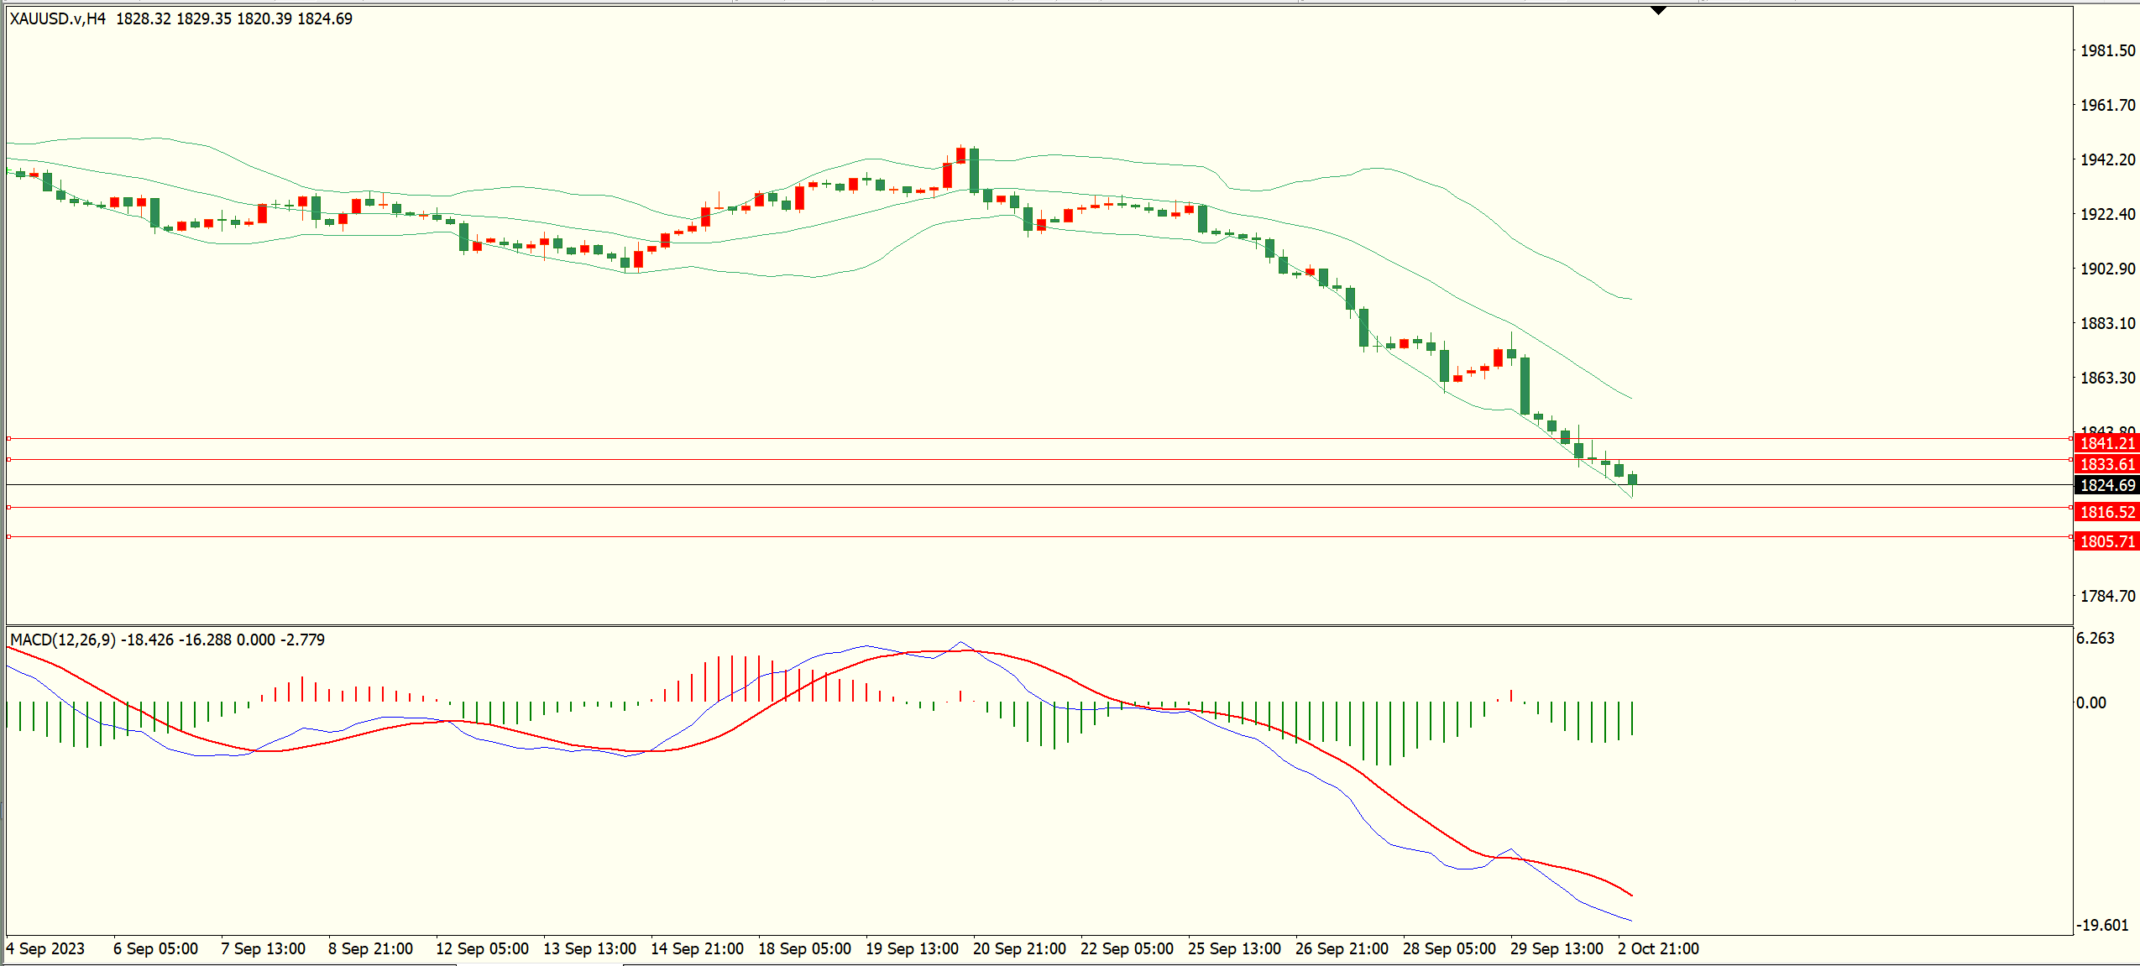Click the 19 Sep 13:00 time label
Viewport: 2140px width, 966px height.
[x=913, y=948]
